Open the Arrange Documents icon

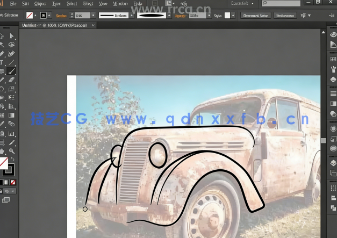[169, 3]
